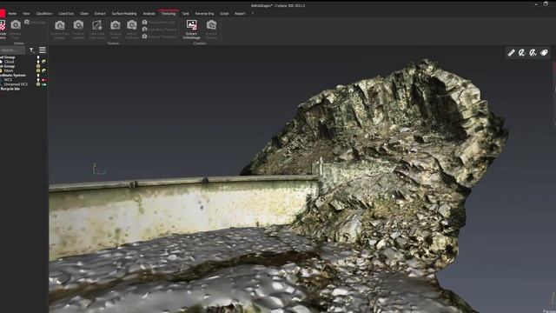Viewport: 556px width, 313px height.
Task: Activate the ruler measure tool in viewport
Action: 512,53
